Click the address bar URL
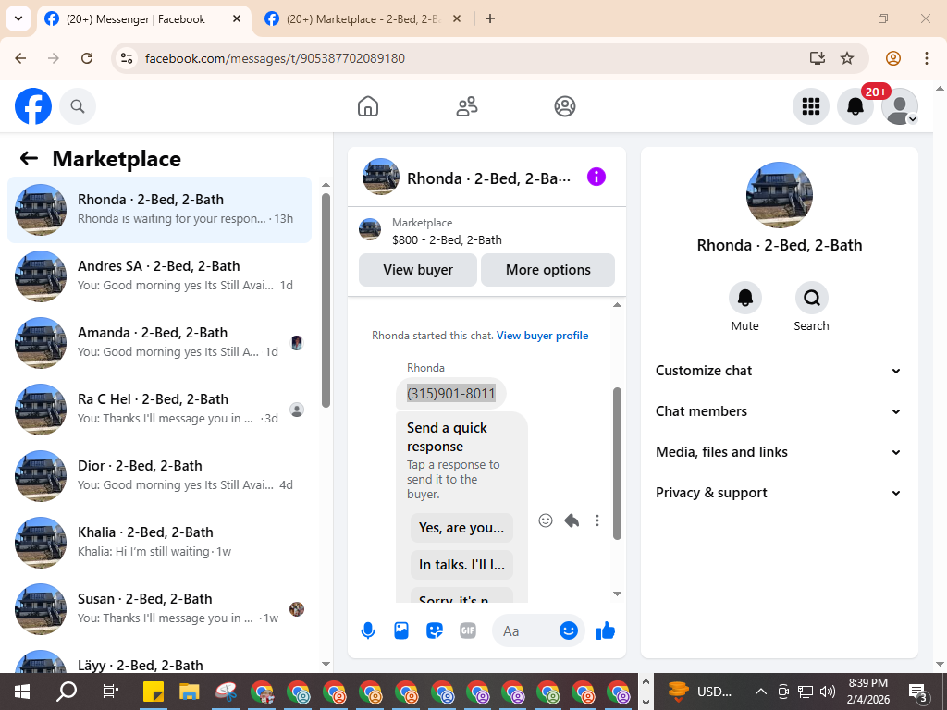Image resolution: width=947 pixels, height=710 pixels. (x=275, y=58)
